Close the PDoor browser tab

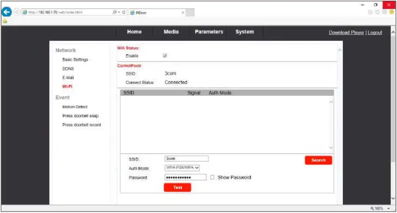(183, 13)
